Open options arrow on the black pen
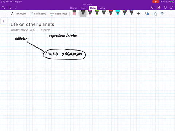The height and width of the screenshot is (131, 175). [x=85, y=16]
